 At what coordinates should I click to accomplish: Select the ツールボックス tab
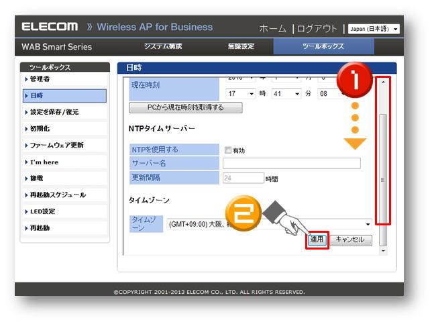(324, 46)
